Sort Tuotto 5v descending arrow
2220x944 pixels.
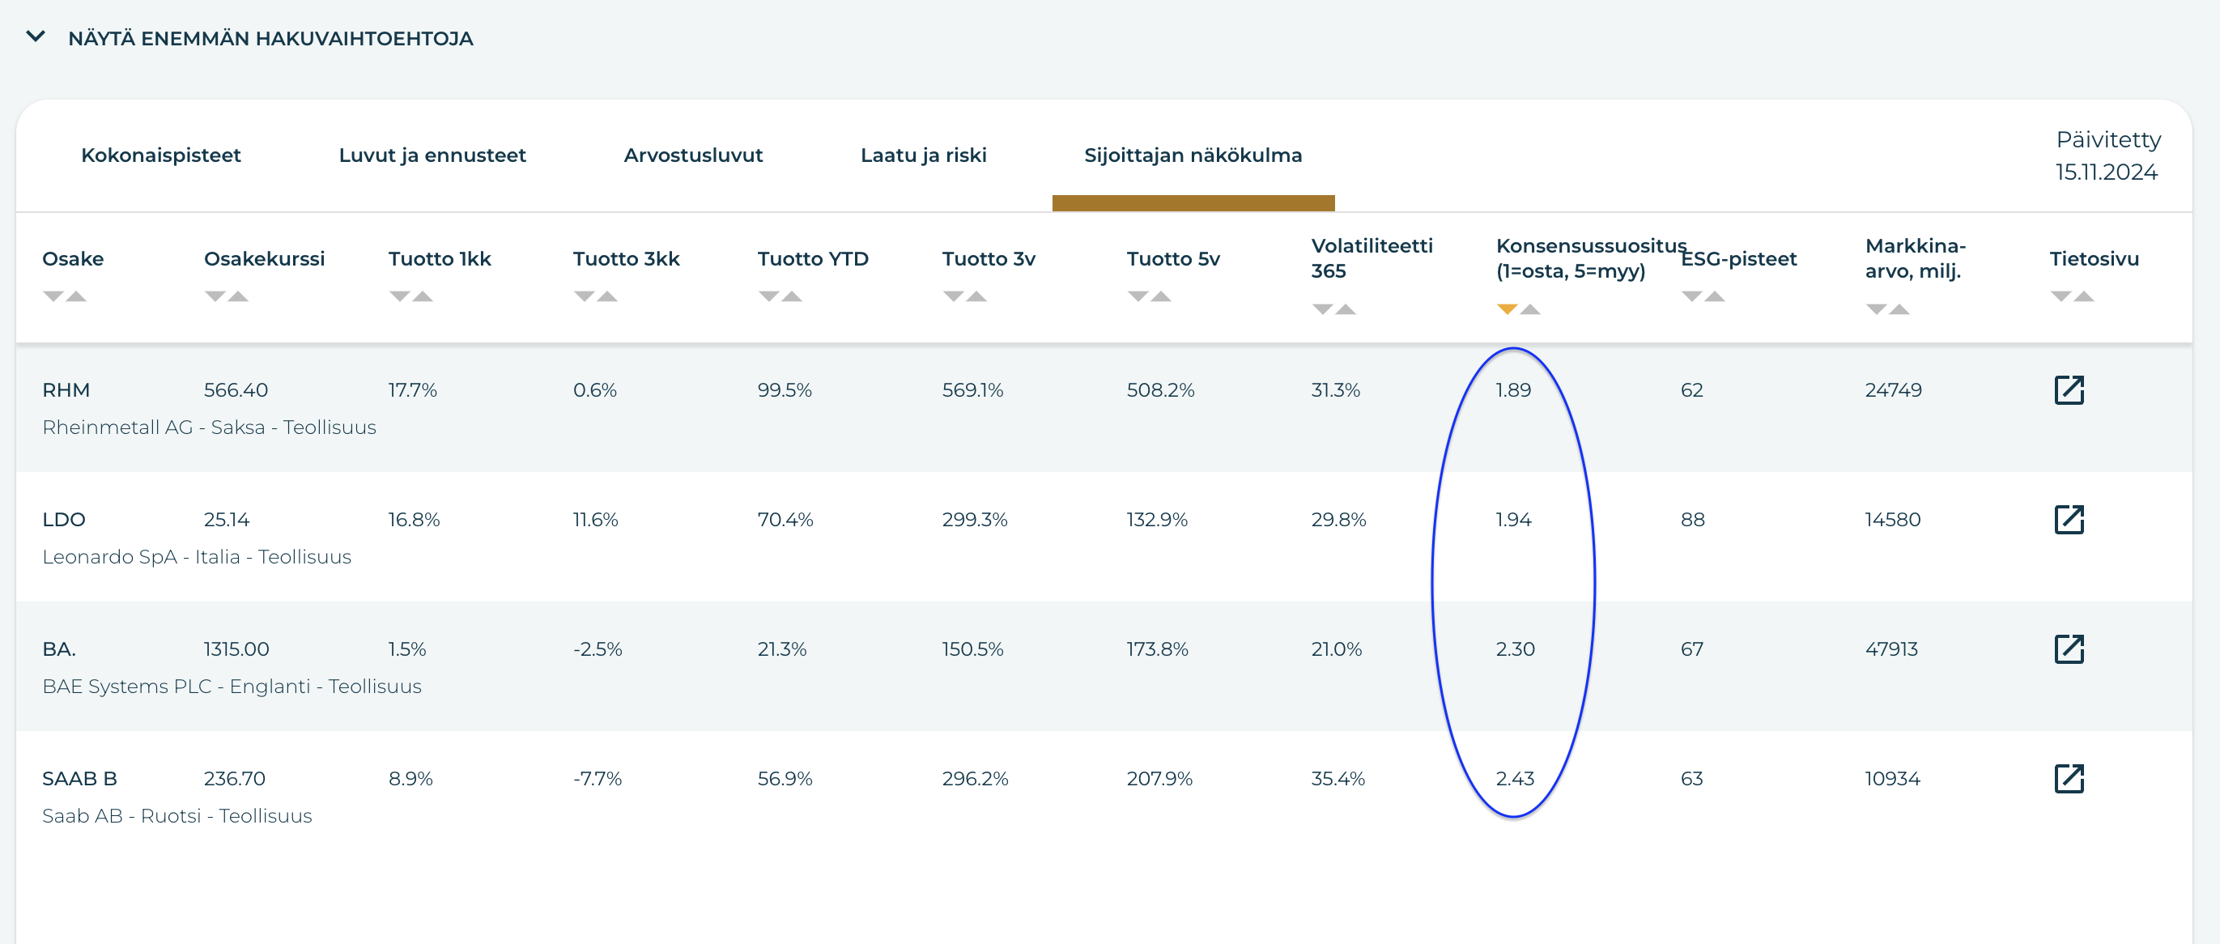[1138, 296]
